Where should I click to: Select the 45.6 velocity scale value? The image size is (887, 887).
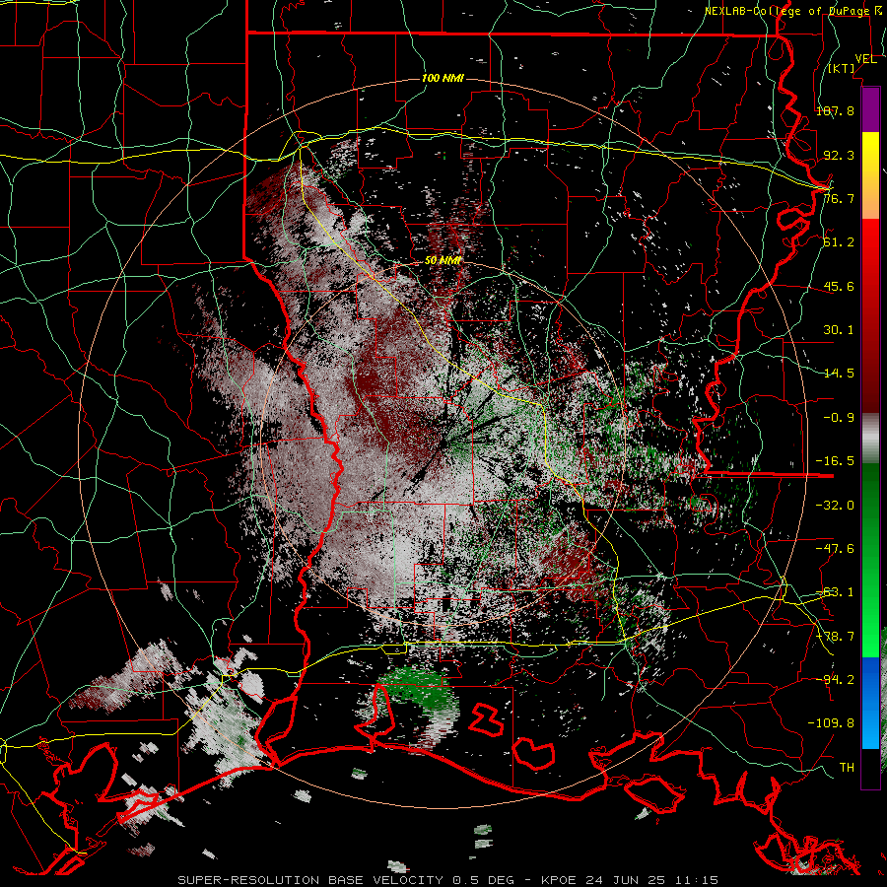coord(839,286)
